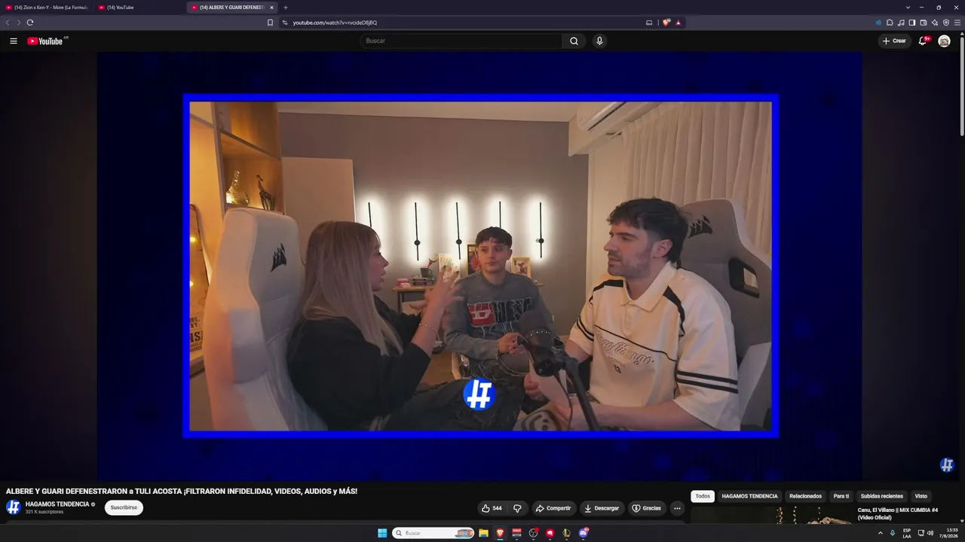
Task: Open YouTube notifications bell
Action: coord(922,41)
